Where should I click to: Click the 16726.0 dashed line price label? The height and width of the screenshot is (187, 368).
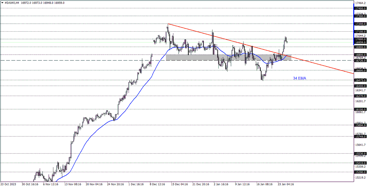point(360,61)
